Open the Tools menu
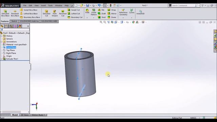The height and width of the screenshot is (122, 217). tap(50, 5)
